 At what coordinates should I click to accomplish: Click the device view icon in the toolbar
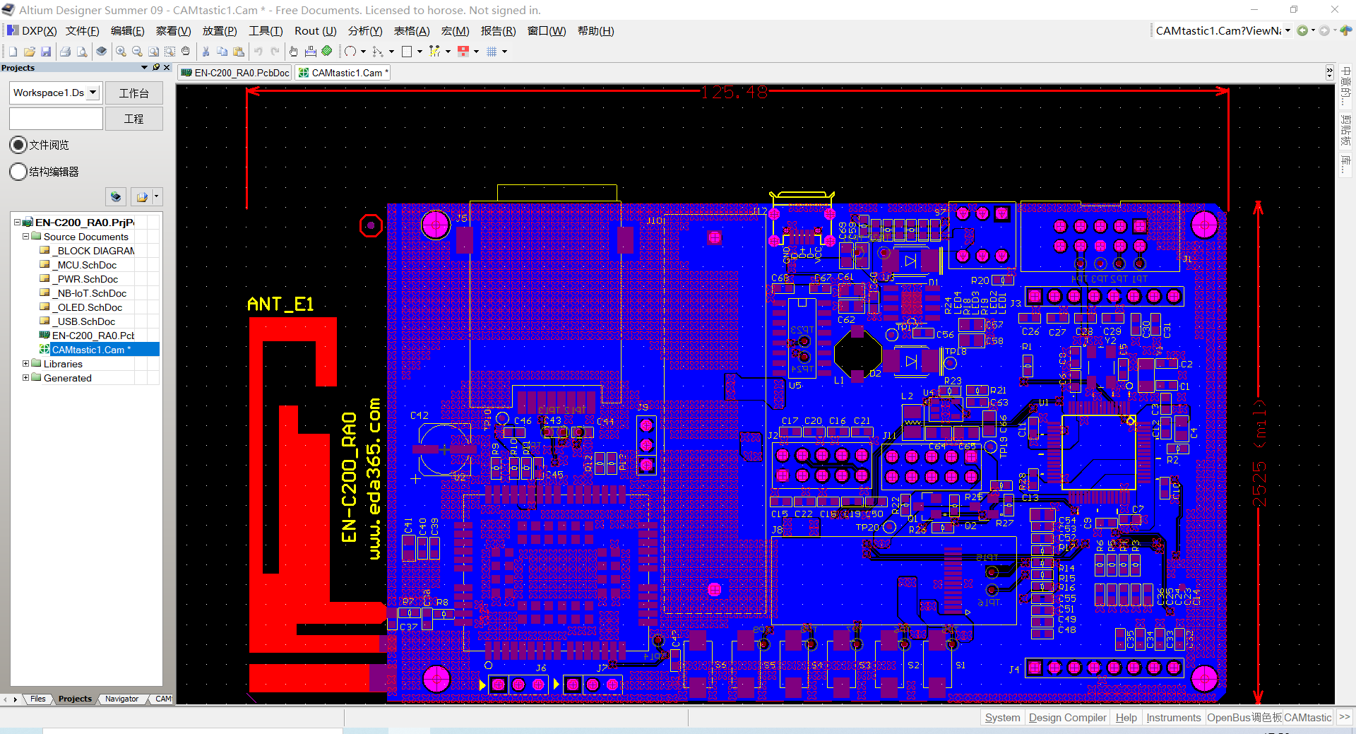click(102, 52)
